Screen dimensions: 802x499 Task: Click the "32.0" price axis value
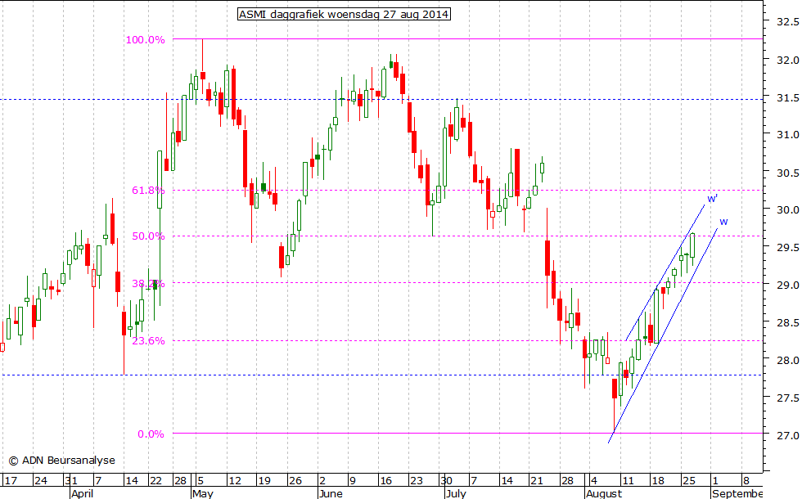click(x=787, y=60)
